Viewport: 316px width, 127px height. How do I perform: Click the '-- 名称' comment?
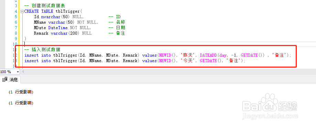click(x=117, y=22)
